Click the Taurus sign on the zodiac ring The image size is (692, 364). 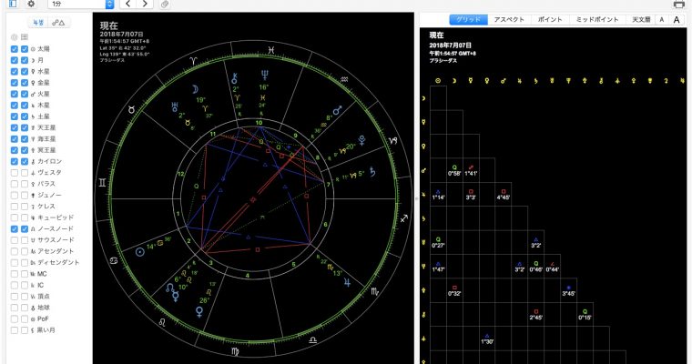pyautogui.click(x=131, y=109)
